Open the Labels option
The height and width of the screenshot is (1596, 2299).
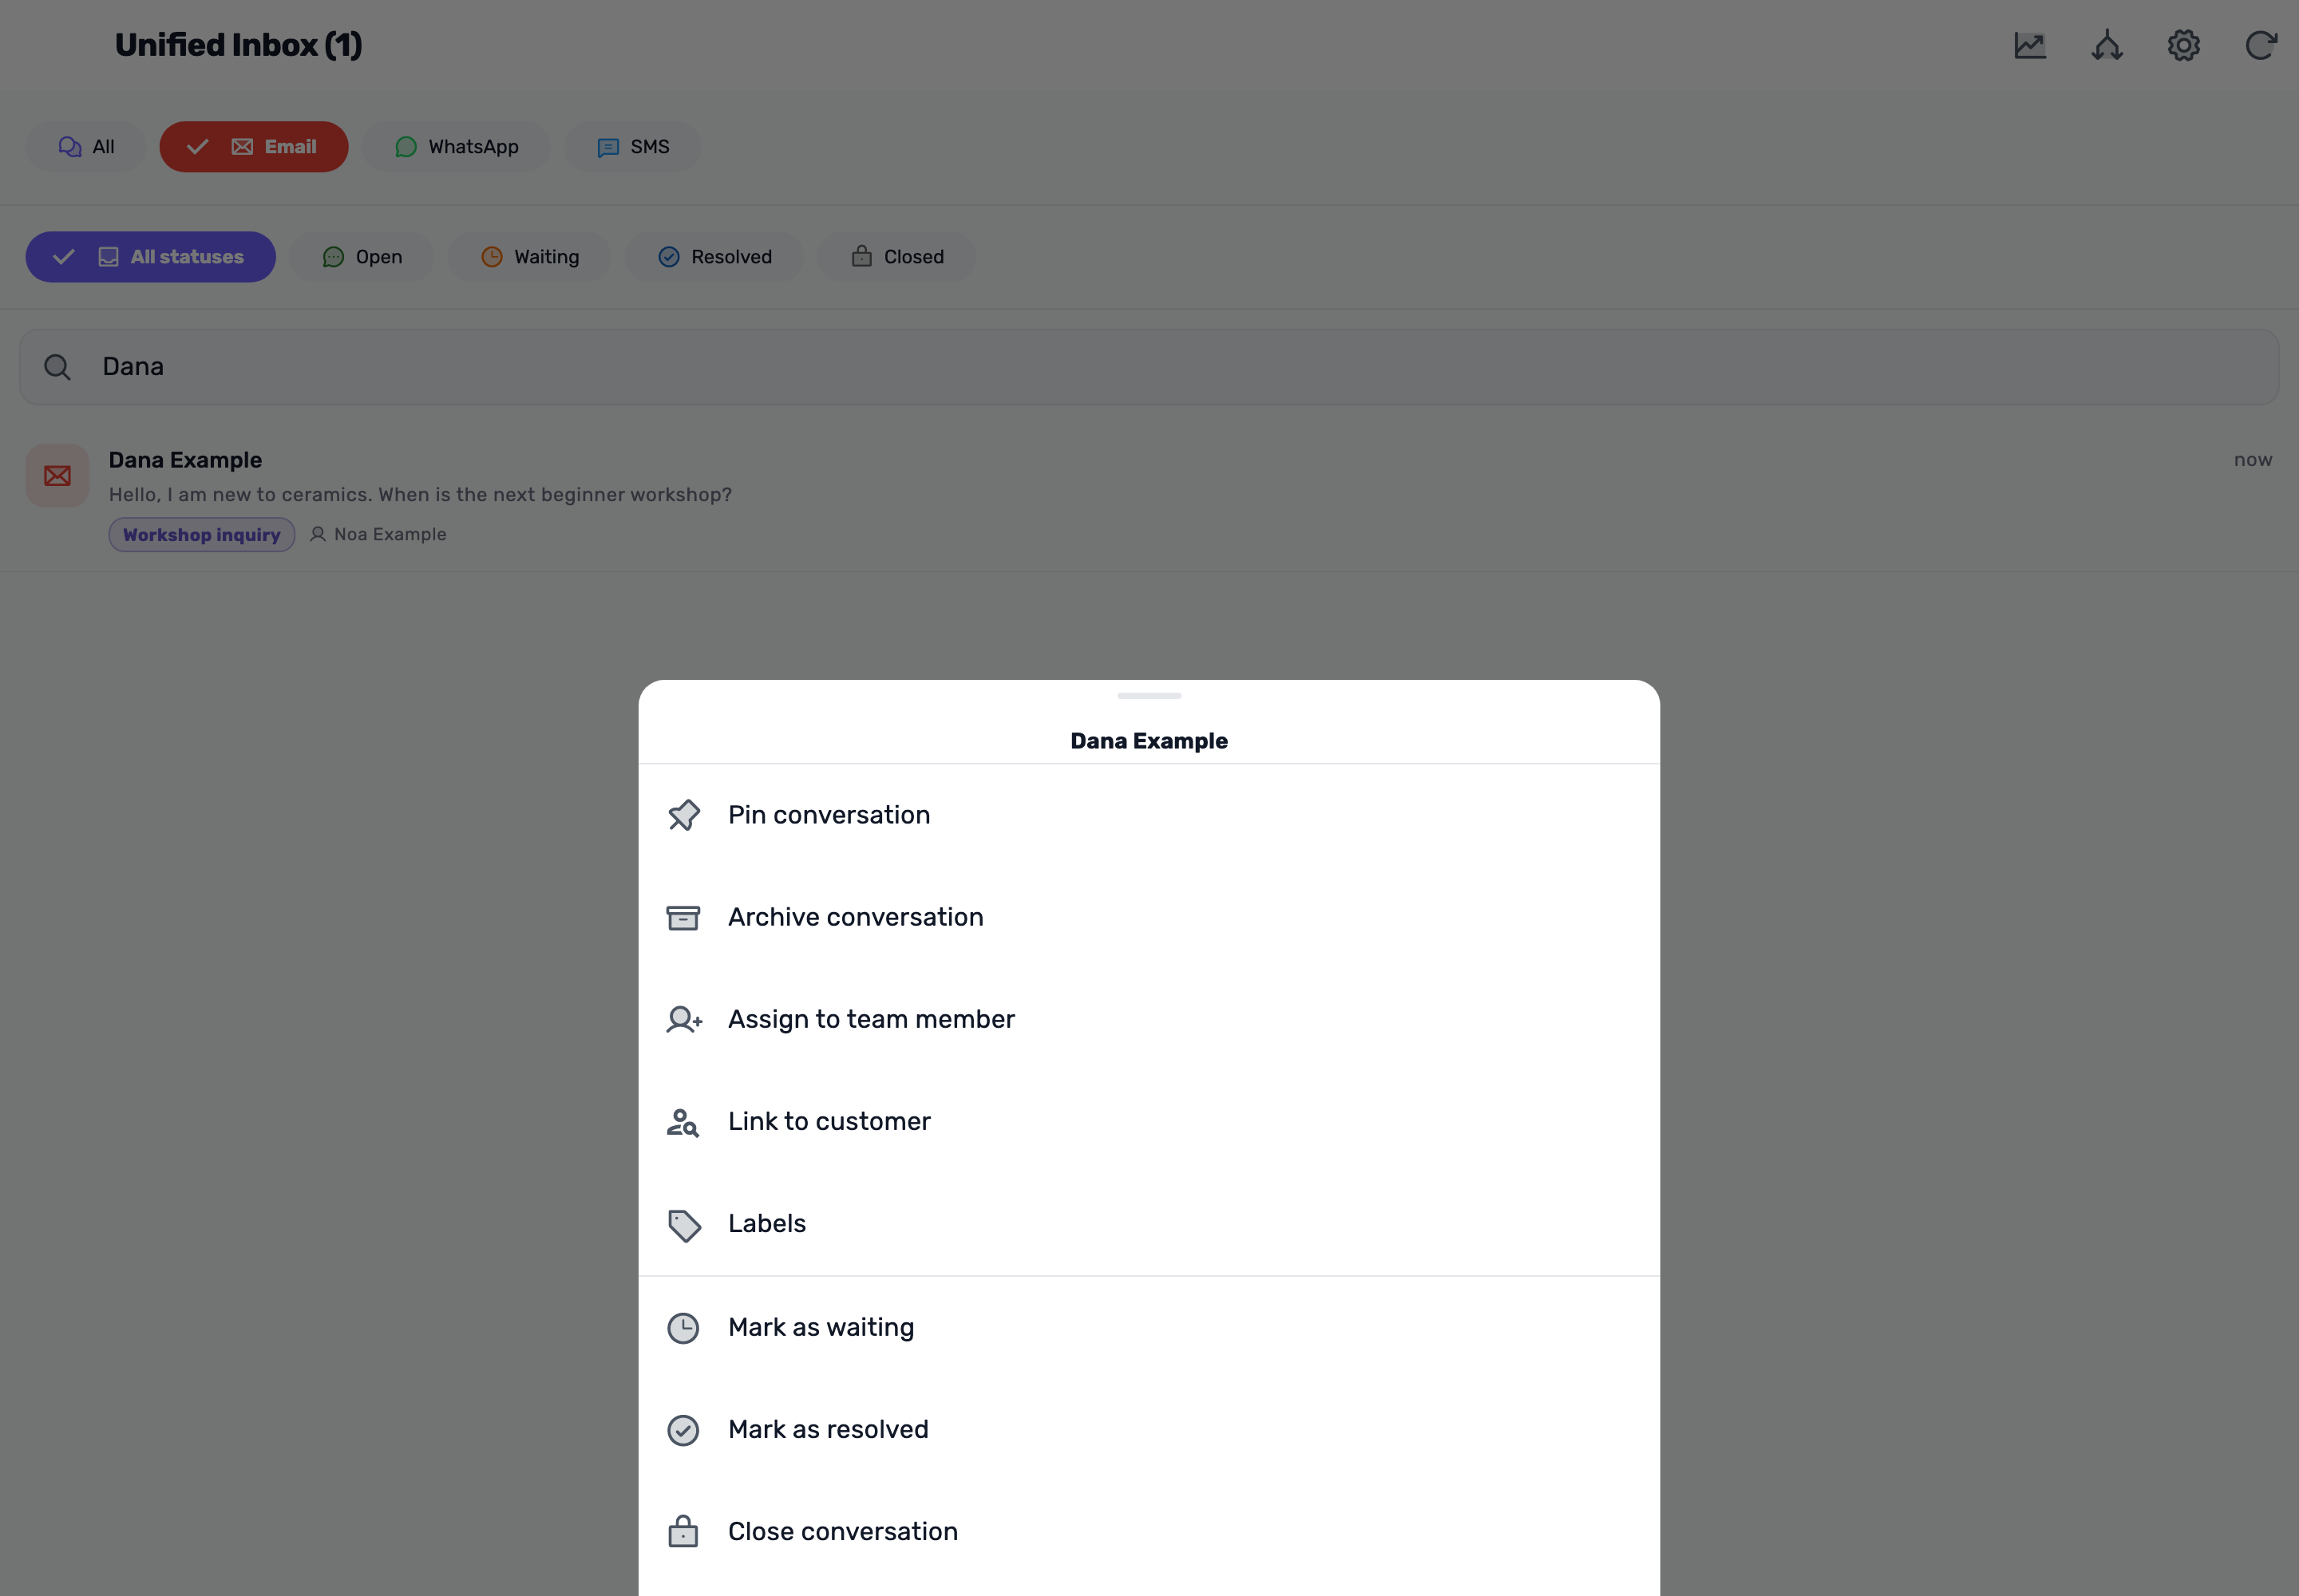coord(1149,1223)
